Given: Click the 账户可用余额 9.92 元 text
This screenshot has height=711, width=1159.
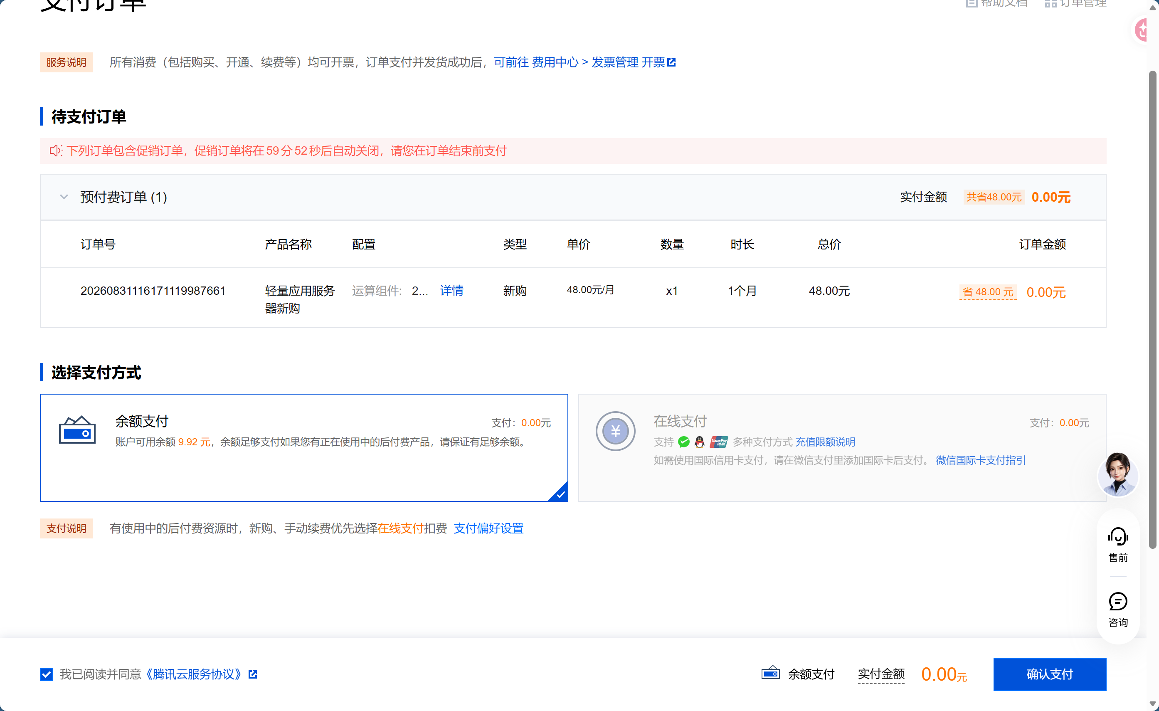Looking at the screenshot, I should click(163, 442).
